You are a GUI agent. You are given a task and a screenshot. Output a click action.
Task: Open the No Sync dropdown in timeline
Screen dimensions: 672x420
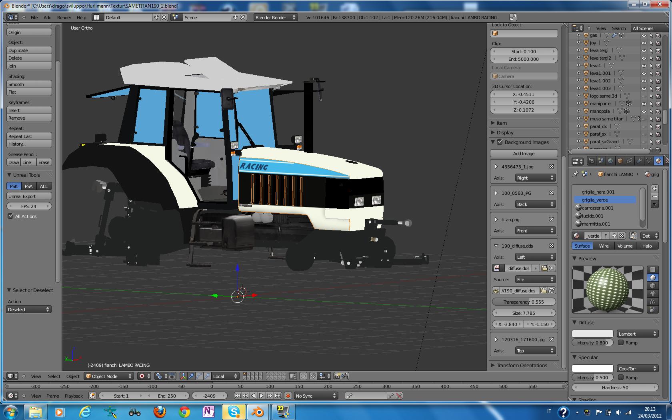click(x=316, y=396)
